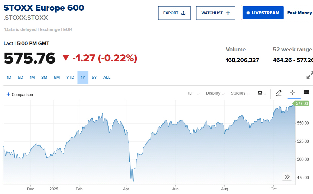Open Fast Money livestream
This screenshot has width=313, height=194.
click(x=299, y=12)
